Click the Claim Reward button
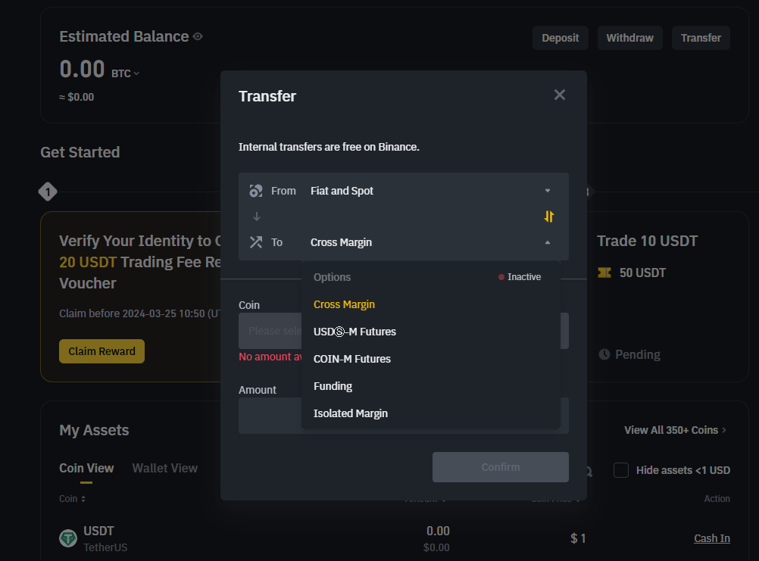The image size is (759, 561). [x=102, y=351]
